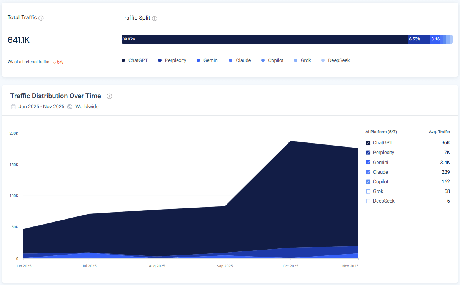Open the Jun 2025 - Nov 2025 date selector

pos(41,107)
